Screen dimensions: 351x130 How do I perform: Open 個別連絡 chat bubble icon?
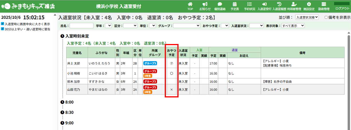220,5
